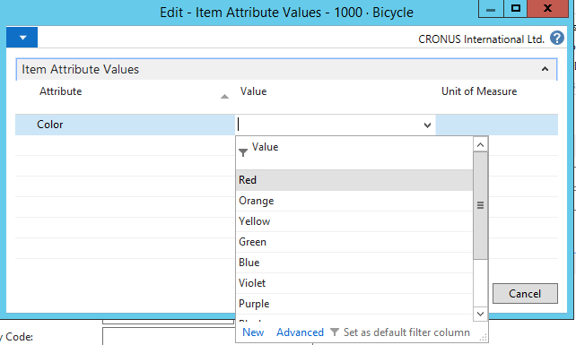The height and width of the screenshot is (345, 576).
Task: Click the dropdown list scrollbar thumb
Action: pos(480,205)
